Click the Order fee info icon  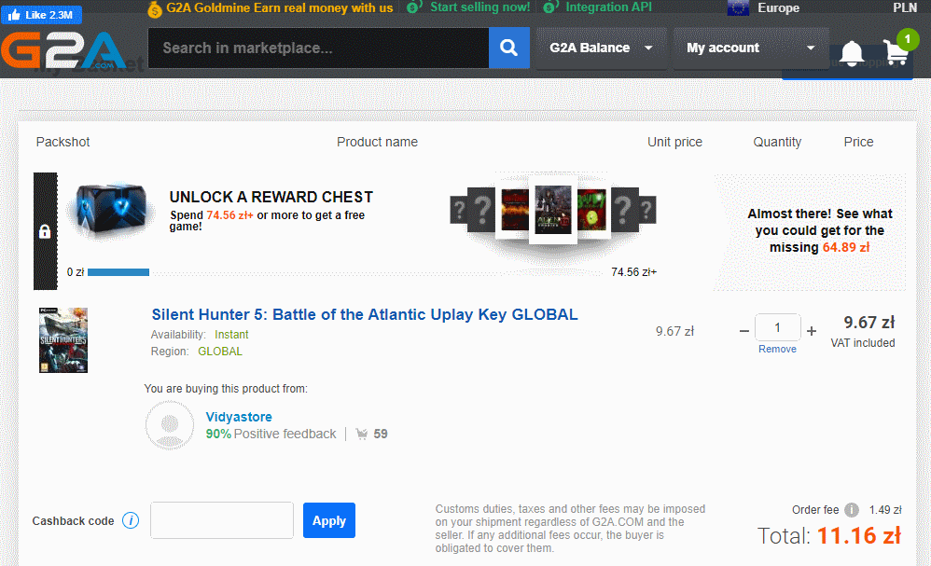pos(852,510)
